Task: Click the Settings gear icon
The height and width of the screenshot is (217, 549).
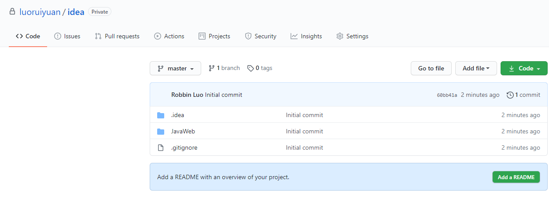Action: 340,36
